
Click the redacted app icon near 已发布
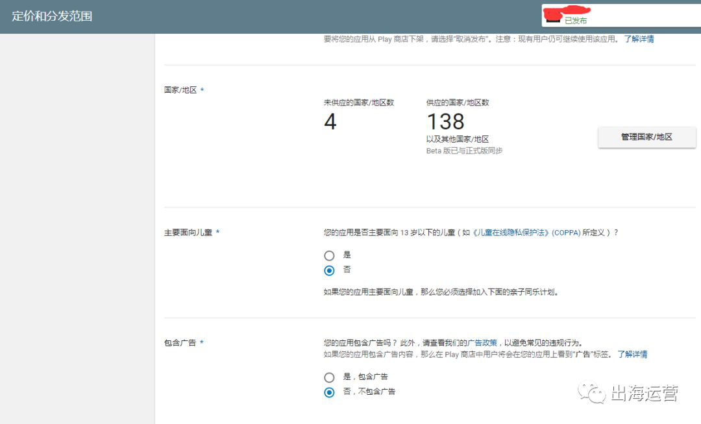pyautogui.click(x=554, y=19)
